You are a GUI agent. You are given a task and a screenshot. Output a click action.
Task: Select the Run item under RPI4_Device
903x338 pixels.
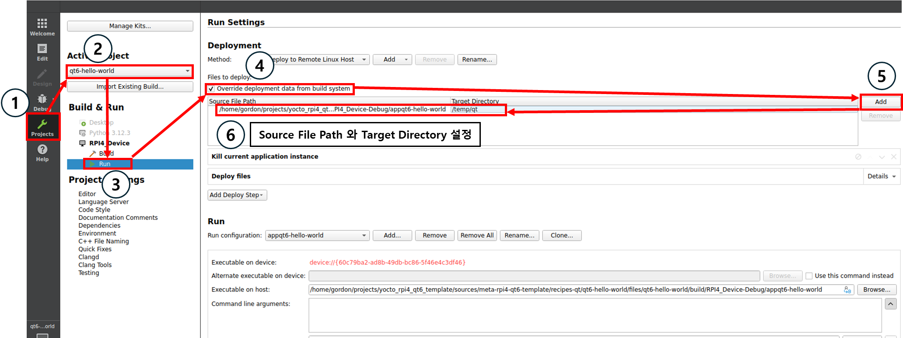(105, 164)
